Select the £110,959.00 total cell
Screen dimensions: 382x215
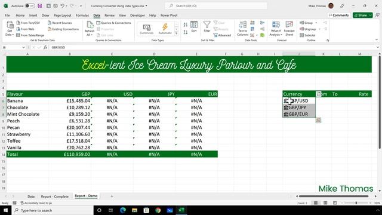point(70,154)
